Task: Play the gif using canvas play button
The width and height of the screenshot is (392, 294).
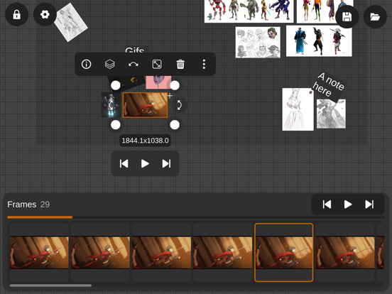Action: (145, 164)
